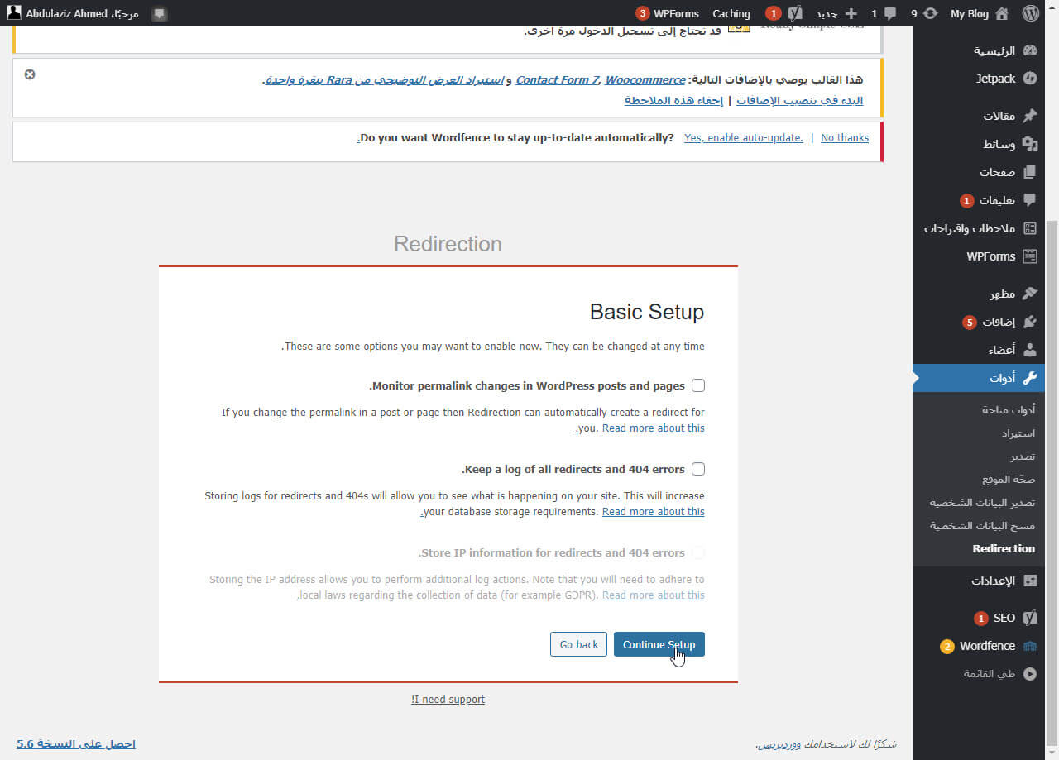This screenshot has height=760, width=1059.
Task: Open وسائط media menu
Action: [979, 144]
